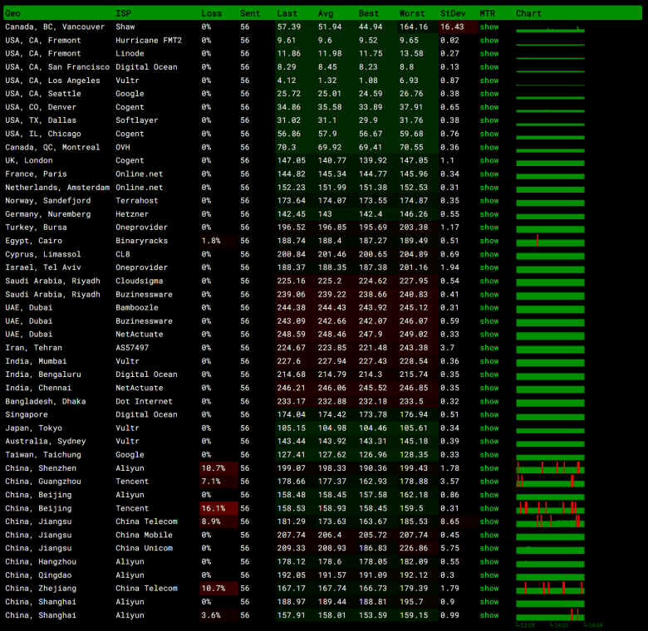Click the StDev column header

click(x=453, y=13)
